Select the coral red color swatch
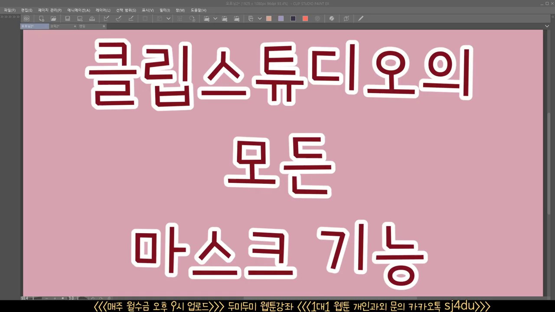Viewport: 555px width, 312px height. (305, 19)
